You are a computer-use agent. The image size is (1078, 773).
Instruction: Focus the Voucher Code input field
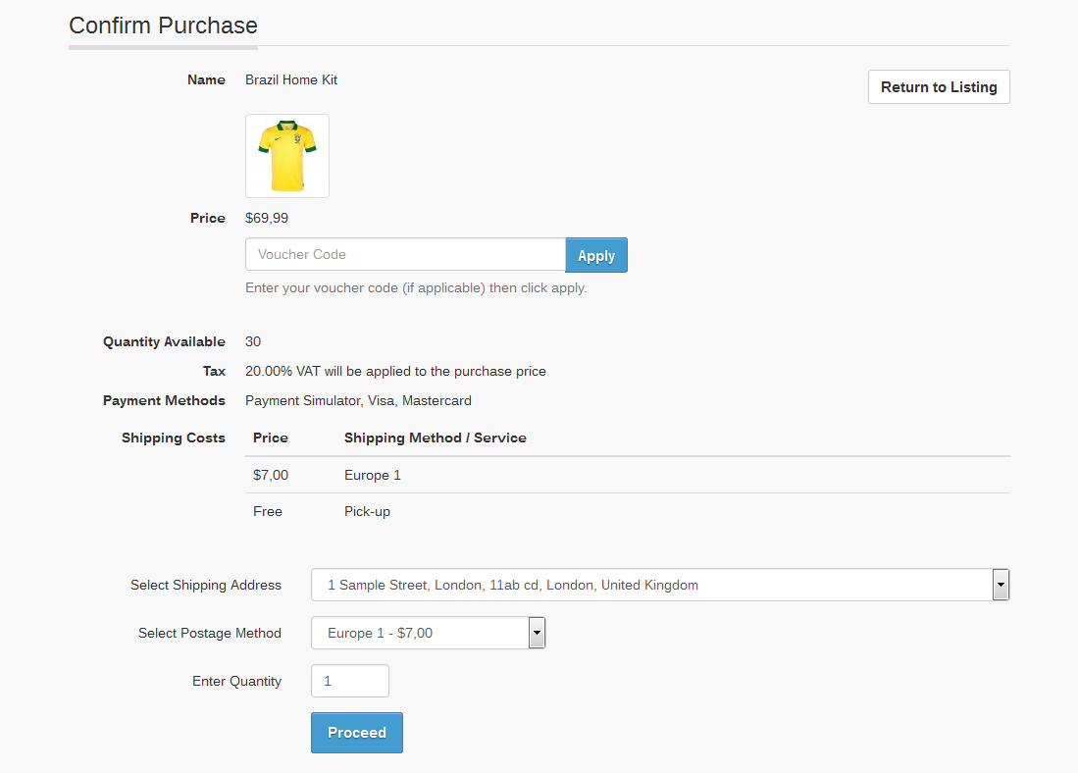(405, 255)
